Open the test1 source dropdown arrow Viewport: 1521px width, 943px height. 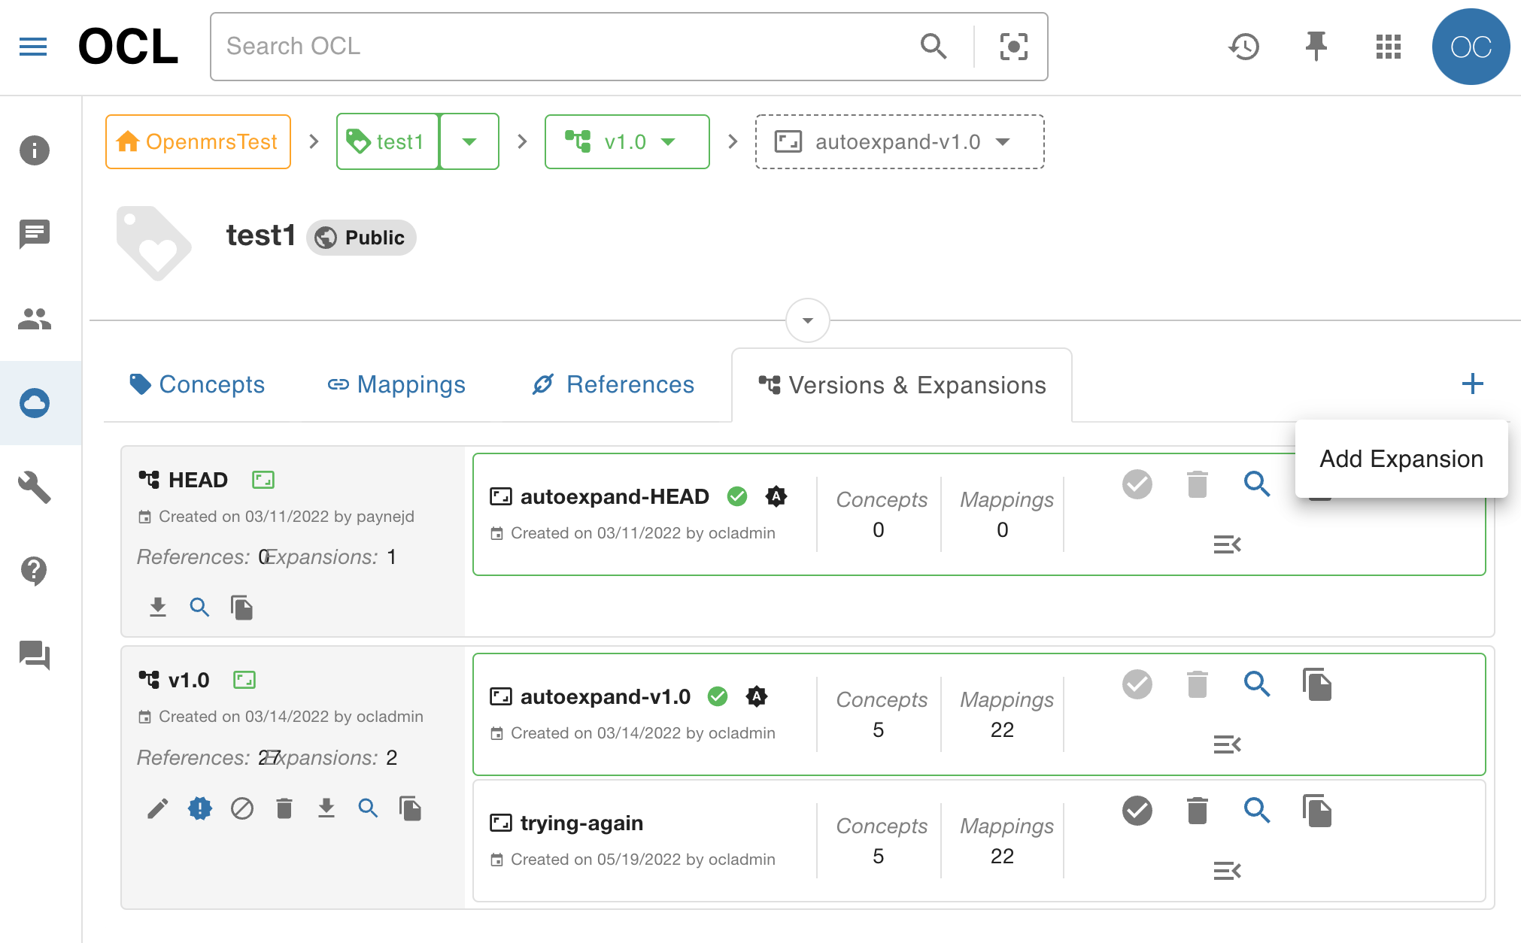click(469, 141)
